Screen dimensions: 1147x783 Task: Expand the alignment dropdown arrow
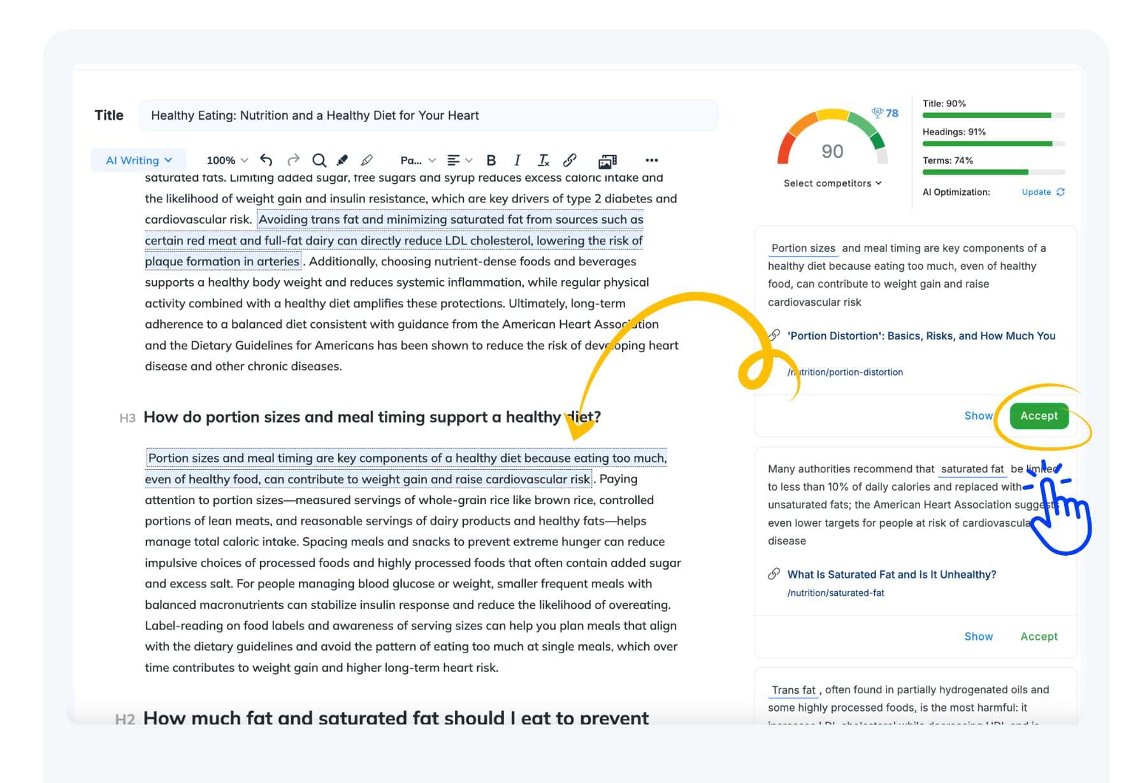coord(469,160)
